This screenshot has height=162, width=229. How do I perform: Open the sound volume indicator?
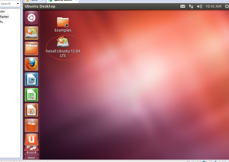[x=199, y=6]
